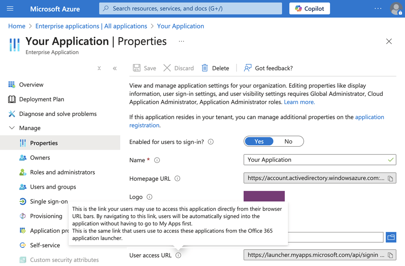
Task: Show the Logo info tooltip
Action: point(149,197)
